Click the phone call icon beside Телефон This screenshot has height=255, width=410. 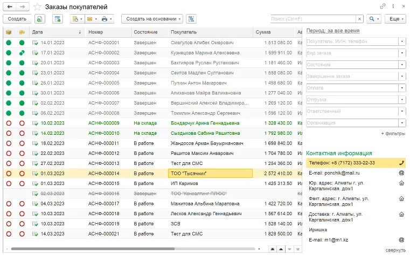click(401, 163)
